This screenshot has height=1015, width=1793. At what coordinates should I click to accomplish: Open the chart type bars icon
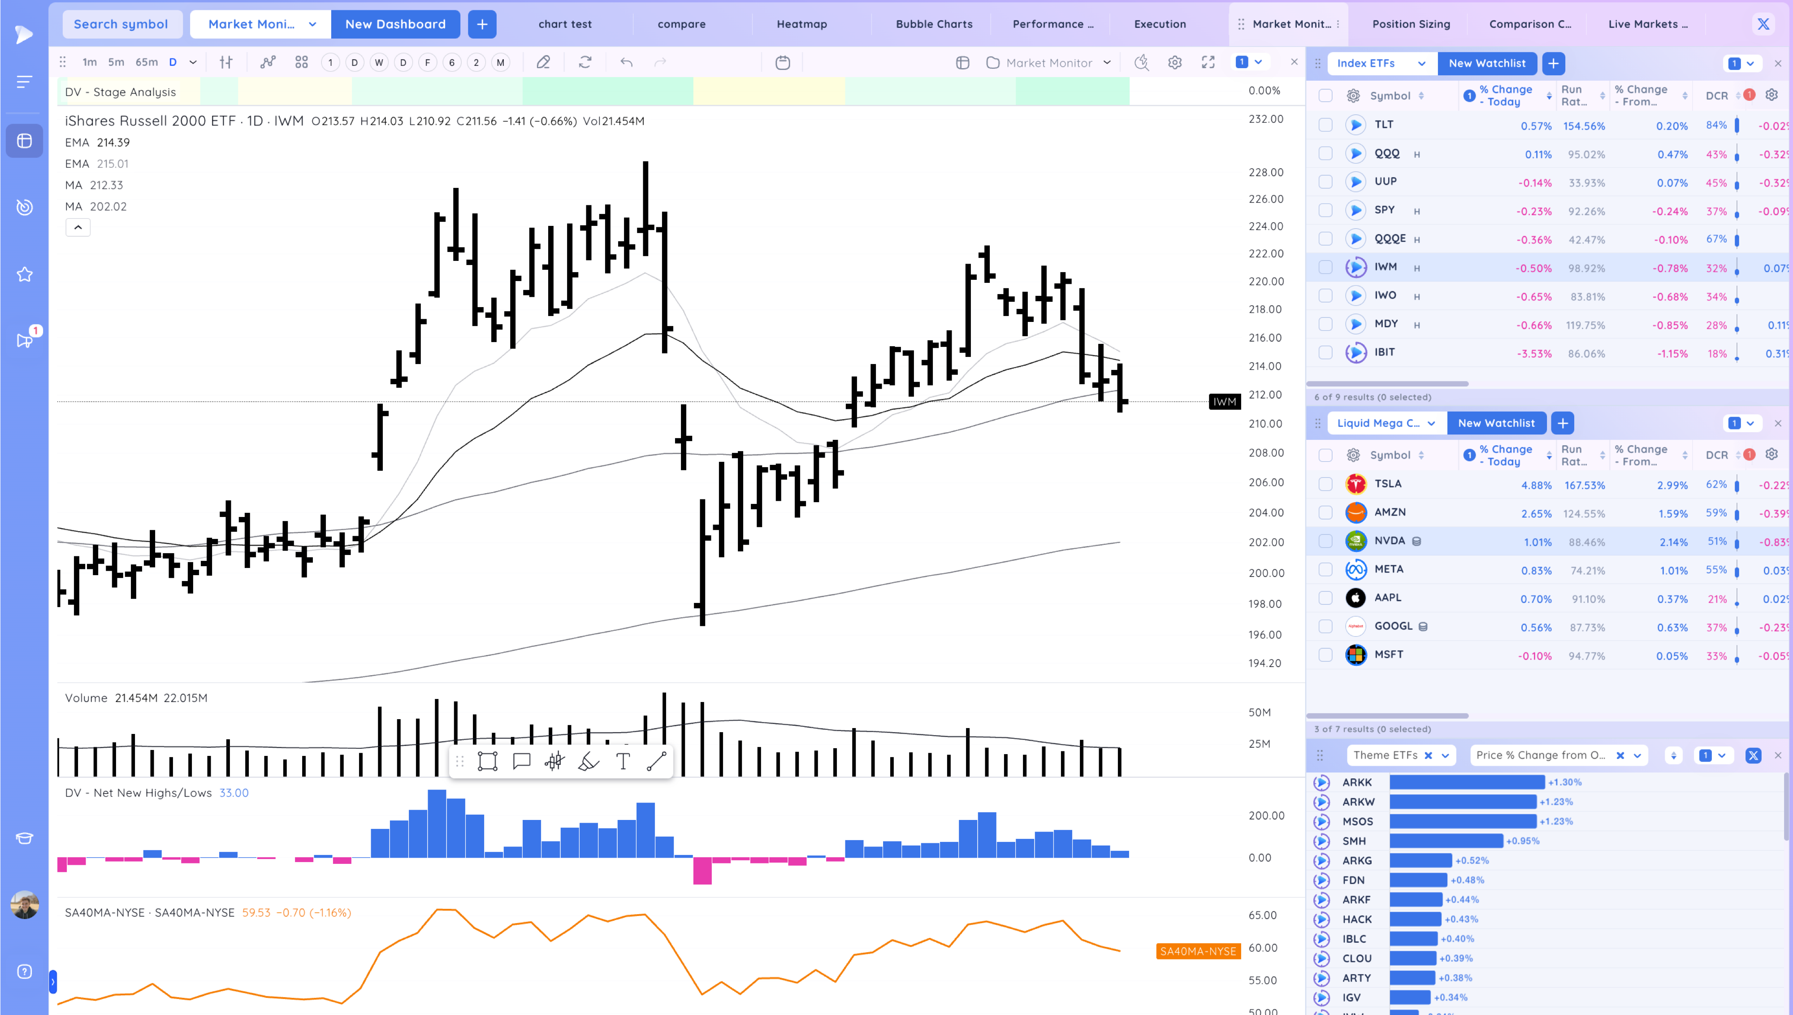[226, 63]
